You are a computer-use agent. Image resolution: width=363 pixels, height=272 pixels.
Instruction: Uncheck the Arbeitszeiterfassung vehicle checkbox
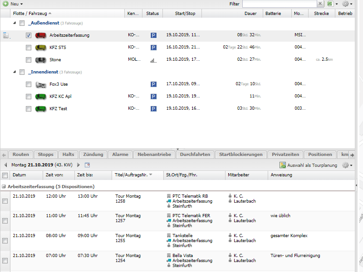pos(29,35)
